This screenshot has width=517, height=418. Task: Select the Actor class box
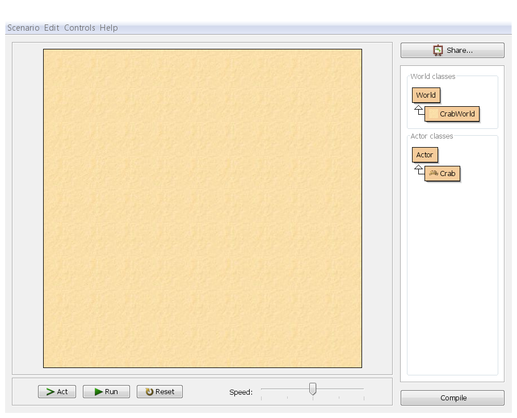pyautogui.click(x=424, y=154)
